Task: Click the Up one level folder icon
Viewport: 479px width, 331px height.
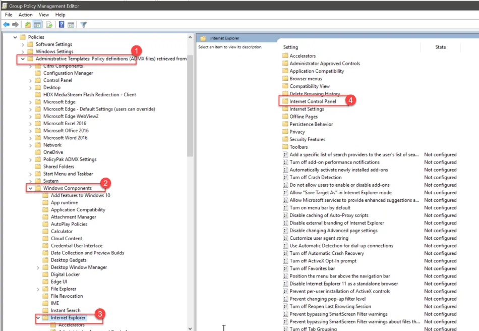Action: (x=28, y=25)
